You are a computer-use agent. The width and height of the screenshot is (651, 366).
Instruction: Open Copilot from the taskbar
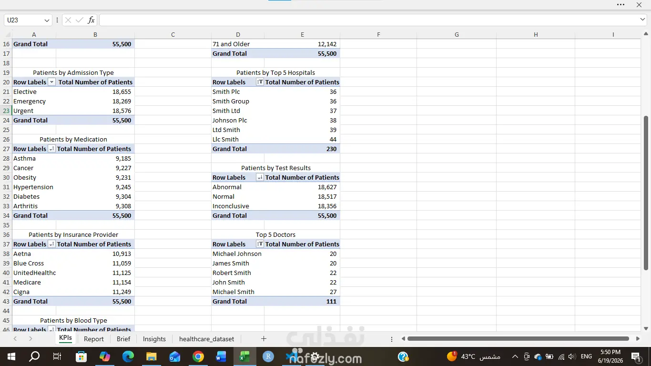104,356
